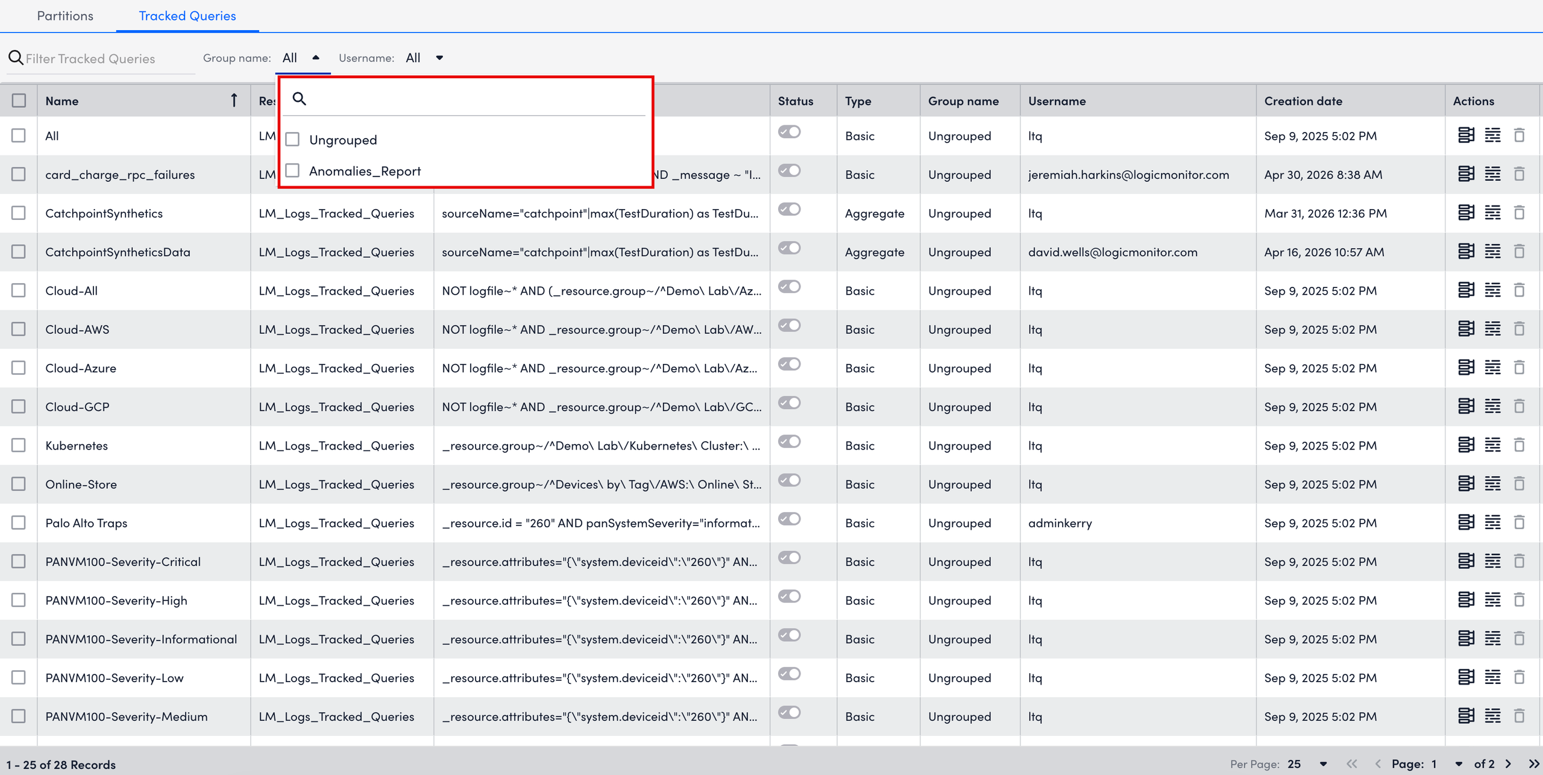Collapse the Group name dropdown
The width and height of the screenshot is (1543, 775).
[315, 58]
